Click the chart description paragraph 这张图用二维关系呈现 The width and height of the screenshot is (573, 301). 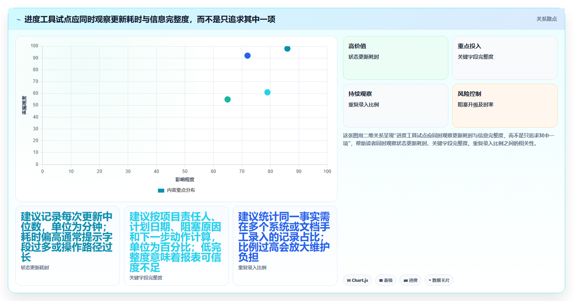click(x=449, y=139)
